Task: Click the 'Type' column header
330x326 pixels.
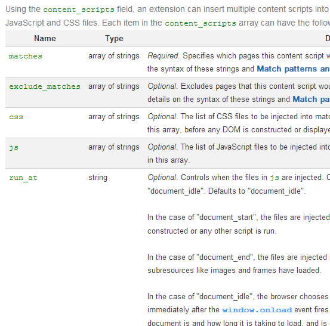Action: pyautogui.click(x=115, y=39)
